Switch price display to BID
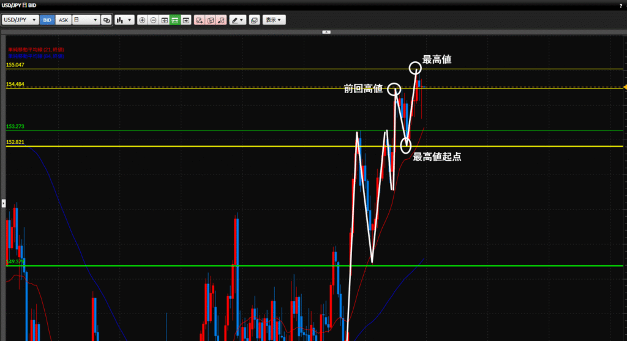Image resolution: width=627 pixels, height=341 pixels. click(47, 20)
